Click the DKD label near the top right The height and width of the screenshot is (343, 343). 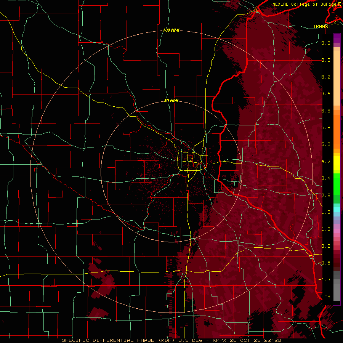click(335, 23)
